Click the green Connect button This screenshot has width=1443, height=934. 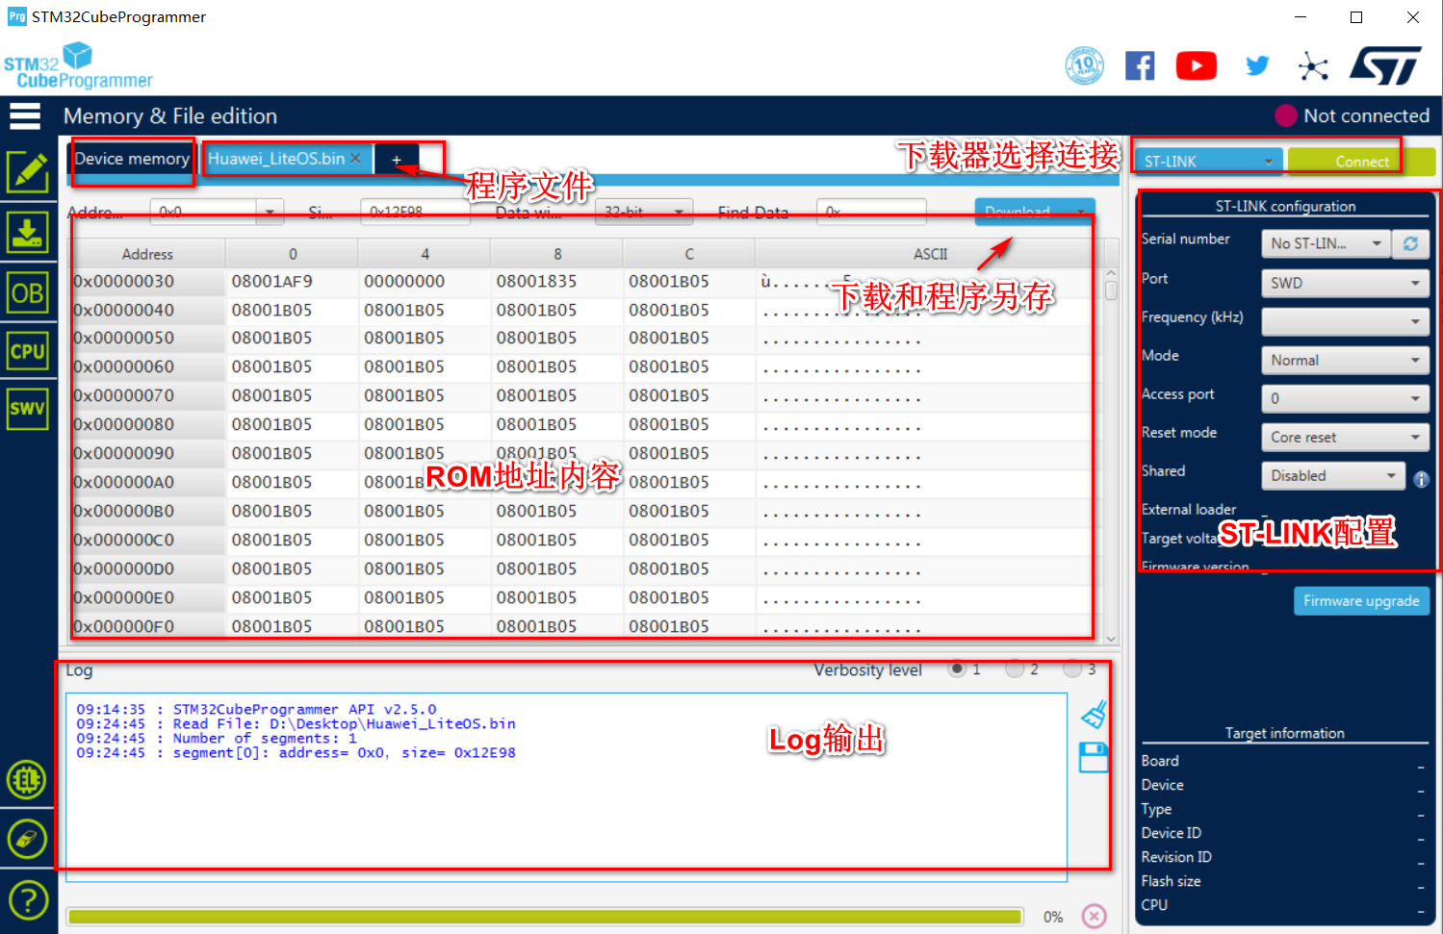point(1361,162)
